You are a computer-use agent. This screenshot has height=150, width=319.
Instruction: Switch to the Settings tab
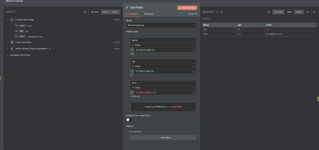148,14
